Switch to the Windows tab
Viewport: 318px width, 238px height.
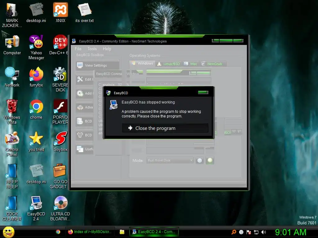point(142,63)
